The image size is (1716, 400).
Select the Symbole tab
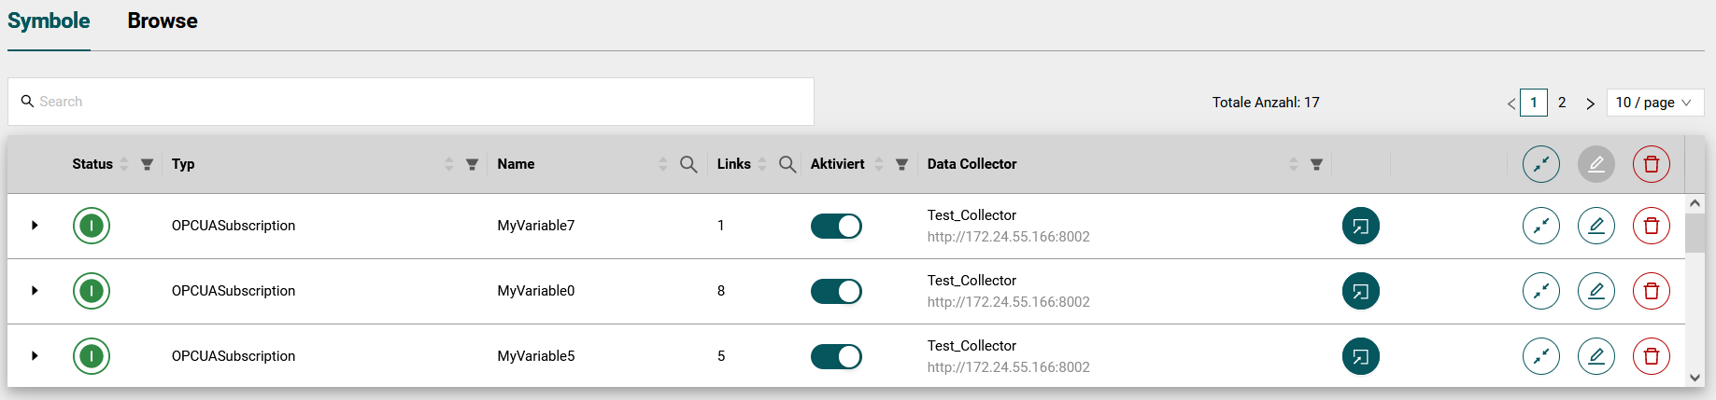(x=49, y=21)
